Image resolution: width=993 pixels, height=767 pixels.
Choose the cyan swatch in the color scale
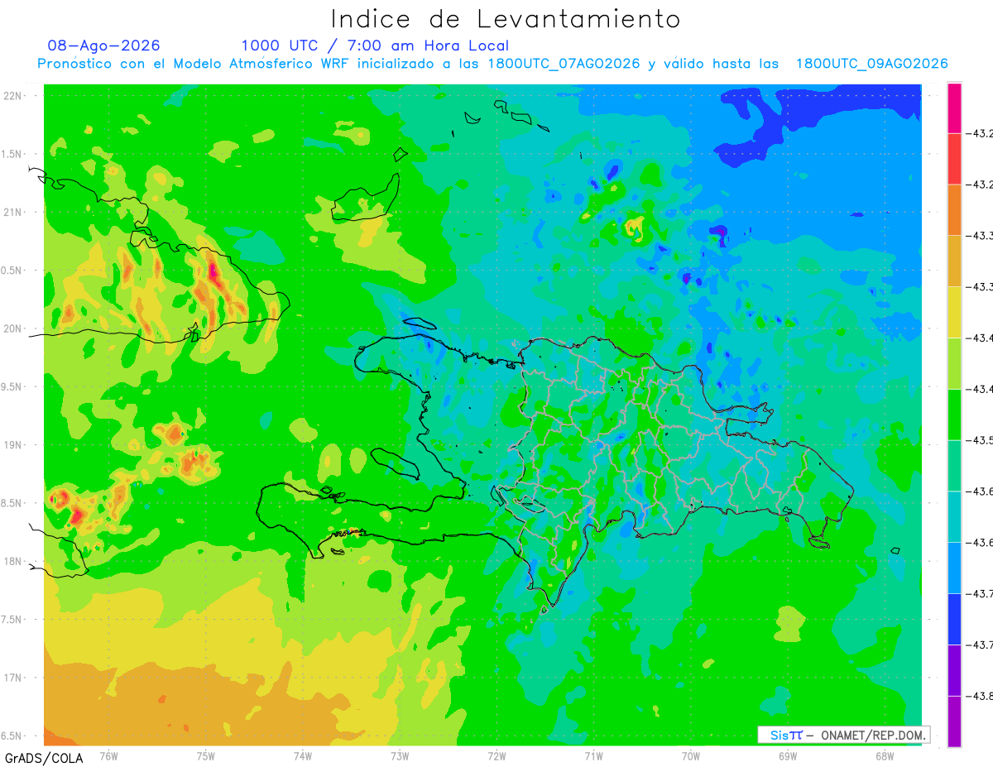pos(954,516)
